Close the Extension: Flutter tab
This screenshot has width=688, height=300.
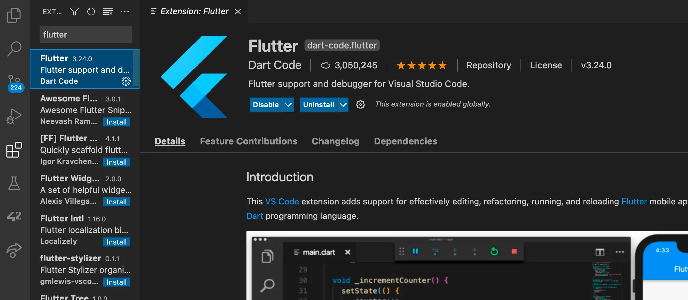[238, 12]
